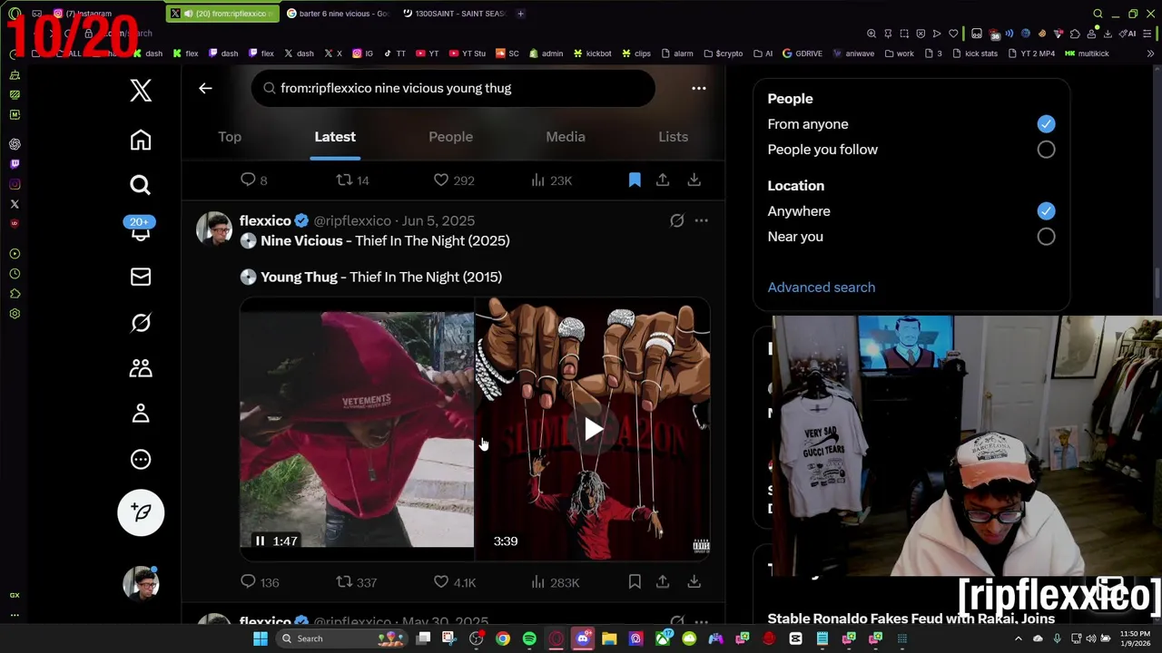Open Messages envelope in X sidebar
Screen dimensions: 1162x653
pos(141,277)
